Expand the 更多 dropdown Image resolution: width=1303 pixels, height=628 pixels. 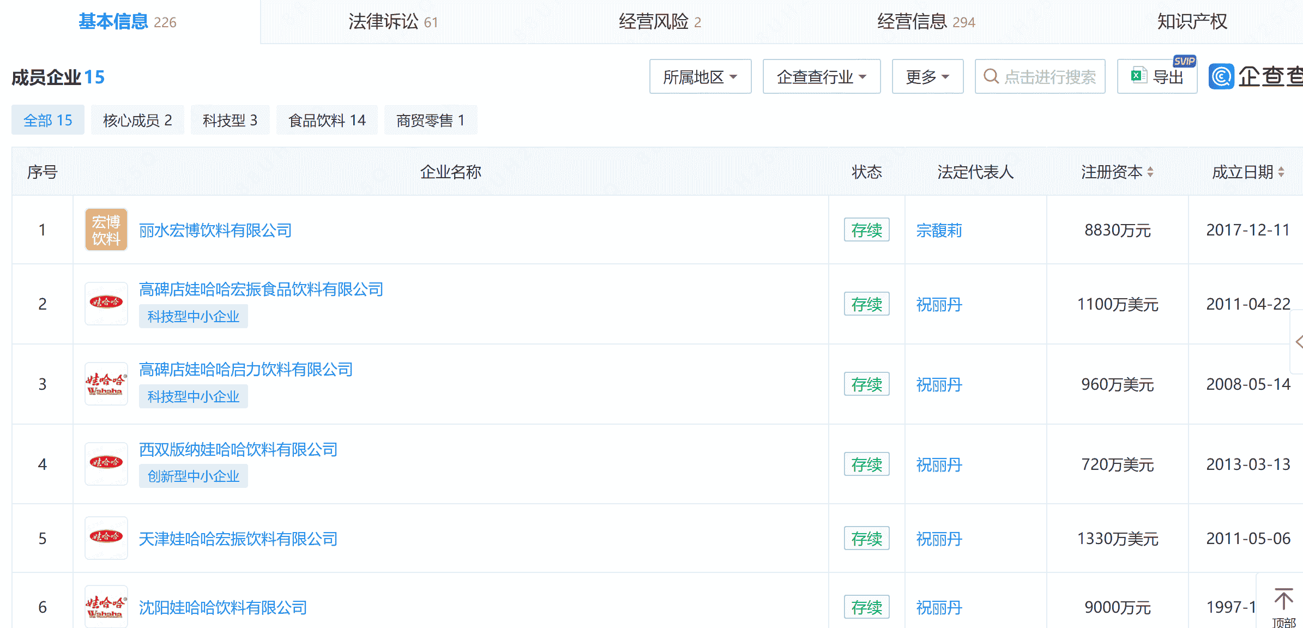[x=927, y=77]
